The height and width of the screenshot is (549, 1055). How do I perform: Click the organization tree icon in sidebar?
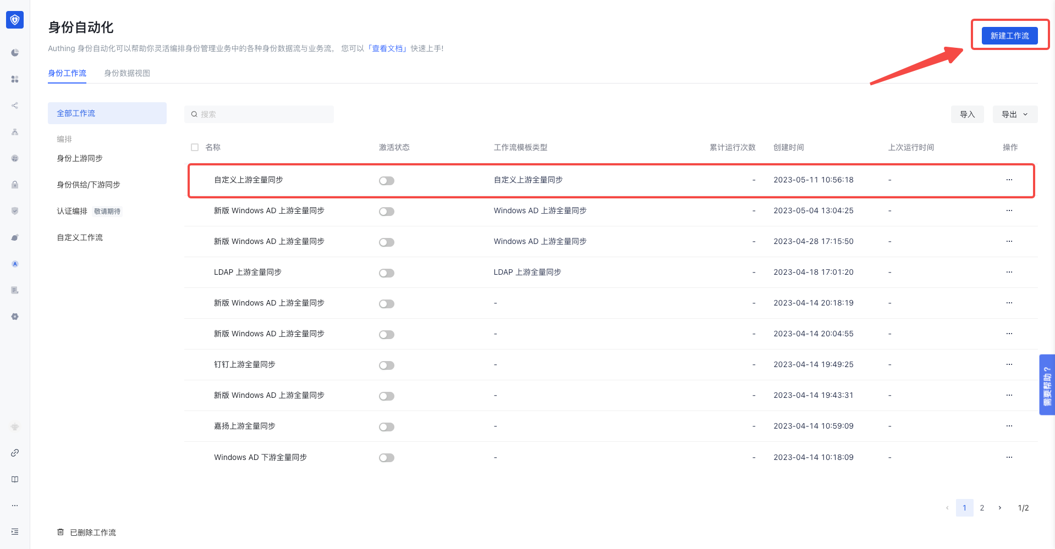[15, 132]
